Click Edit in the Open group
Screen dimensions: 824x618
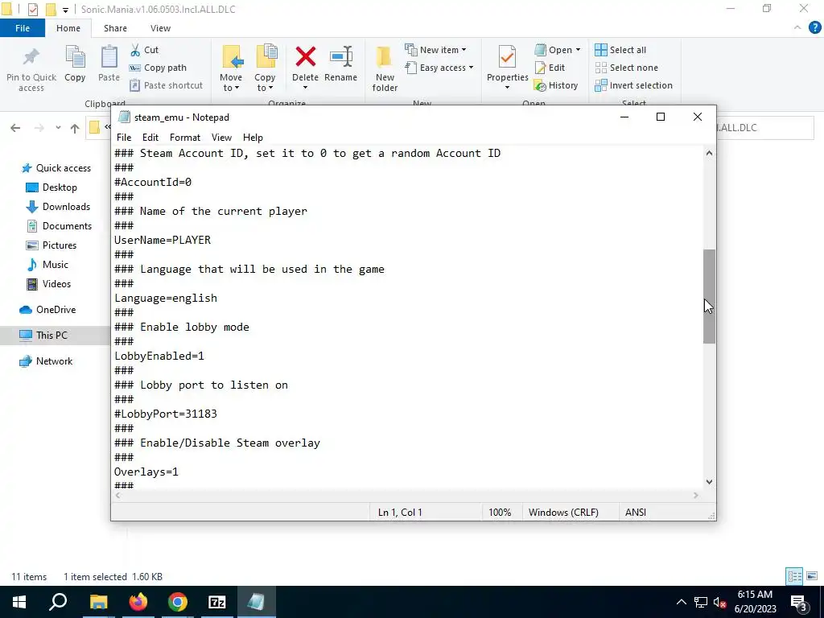click(550, 68)
